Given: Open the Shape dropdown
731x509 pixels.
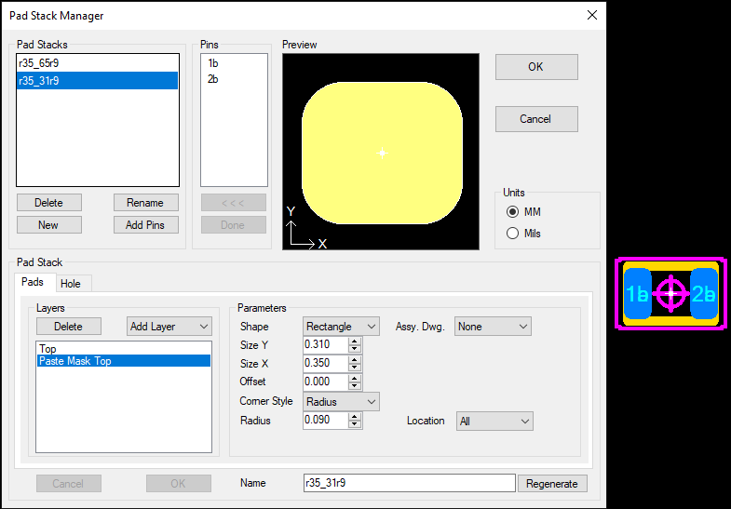Looking at the screenshot, I should tap(342, 327).
